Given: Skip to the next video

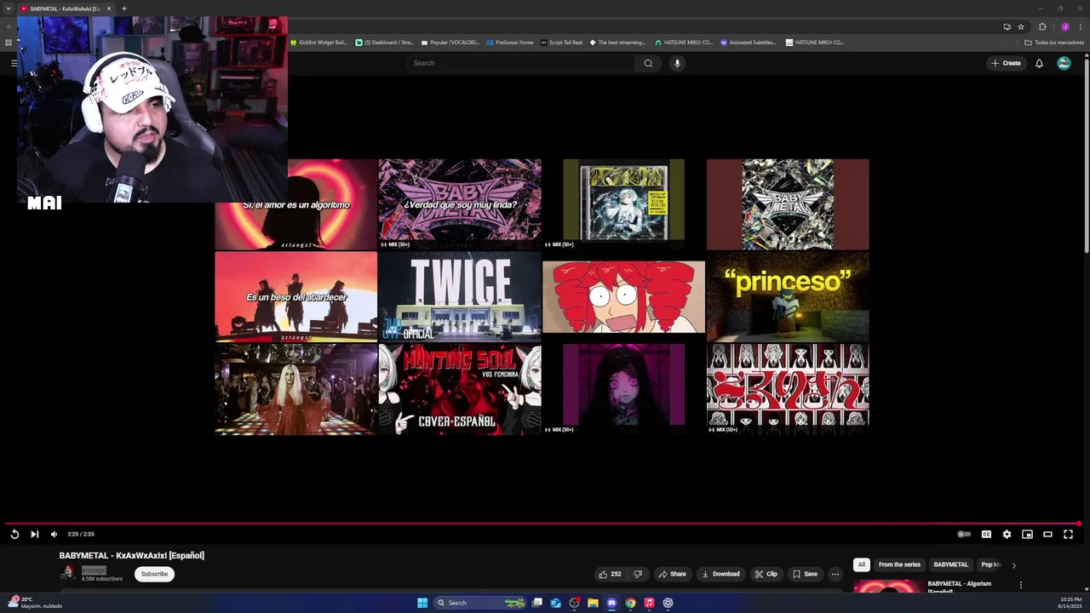Looking at the screenshot, I should (x=34, y=534).
